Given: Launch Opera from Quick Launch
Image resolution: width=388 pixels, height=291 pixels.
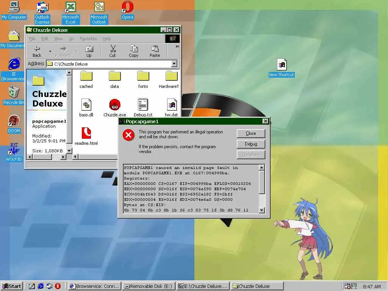Looking at the screenshot, I should click(x=58, y=286).
